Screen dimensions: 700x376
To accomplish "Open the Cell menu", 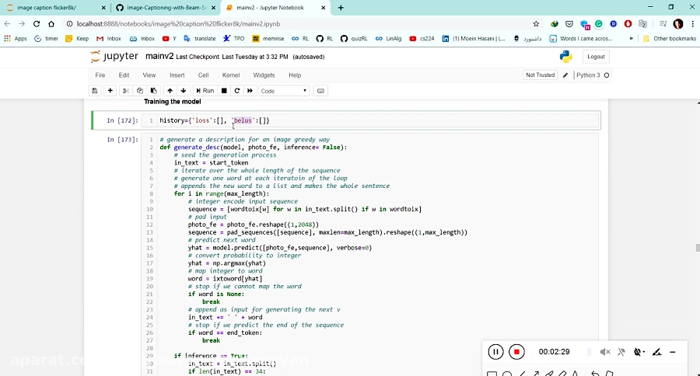I will (204, 75).
